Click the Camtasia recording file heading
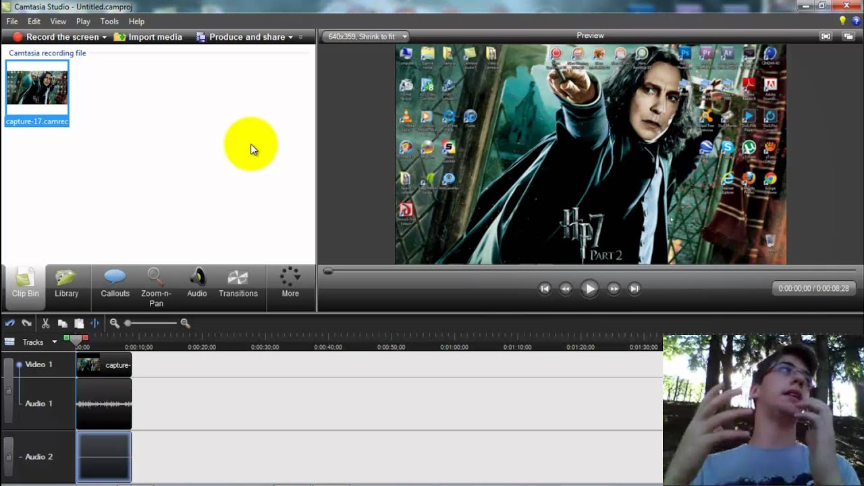The width and height of the screenshot is (864, 486). (x=47, y=53)
